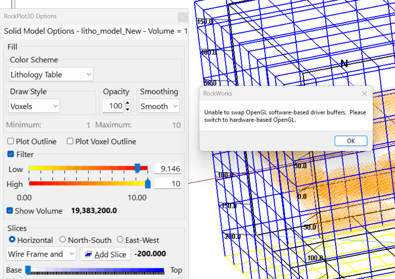395x279 pixels.
Task: Enable the Plot Voxel Outline checkbox
Action: click(x=70, y=141)
